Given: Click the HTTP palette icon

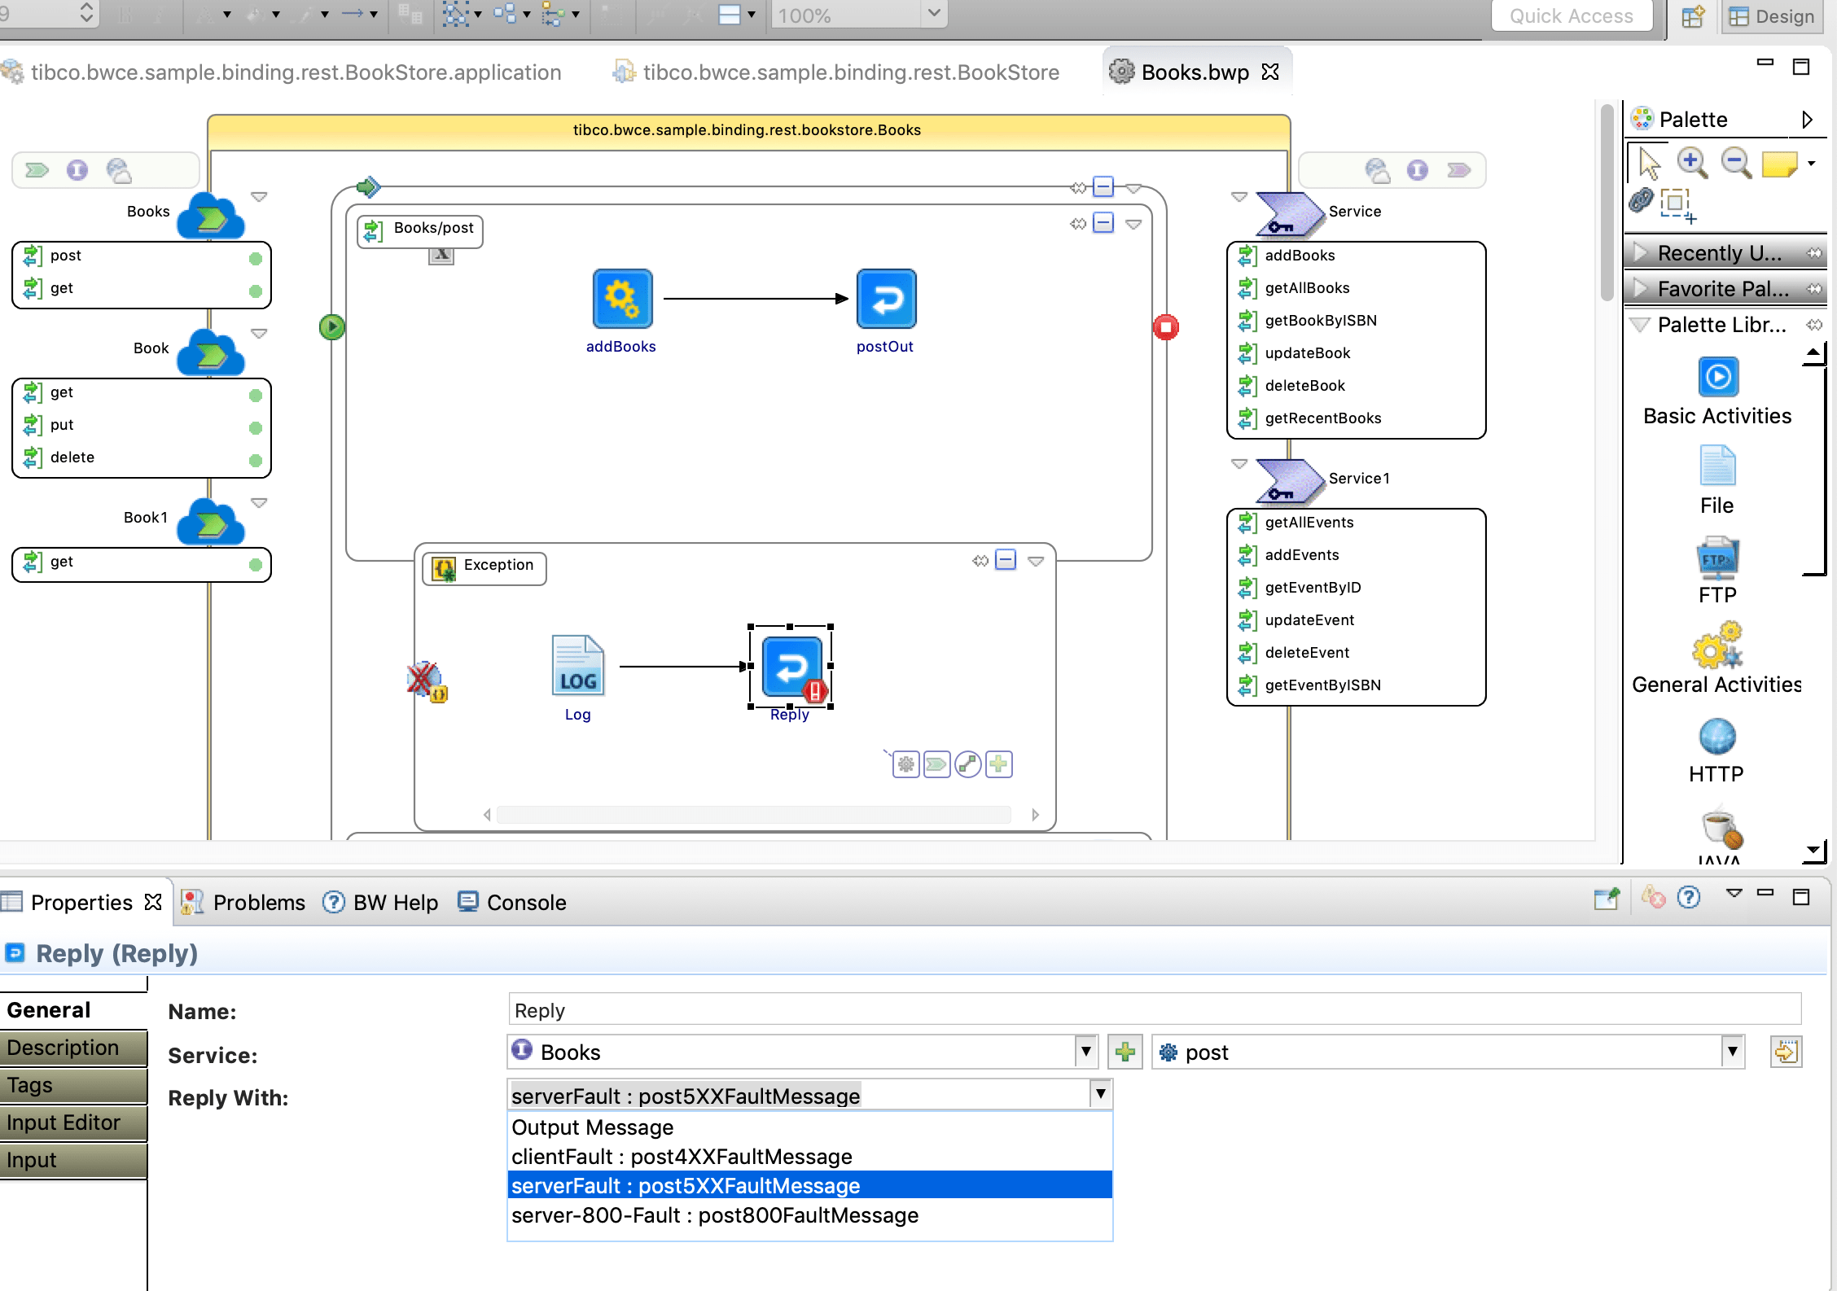Looking at the screenshot, I should coord(1717,737).
